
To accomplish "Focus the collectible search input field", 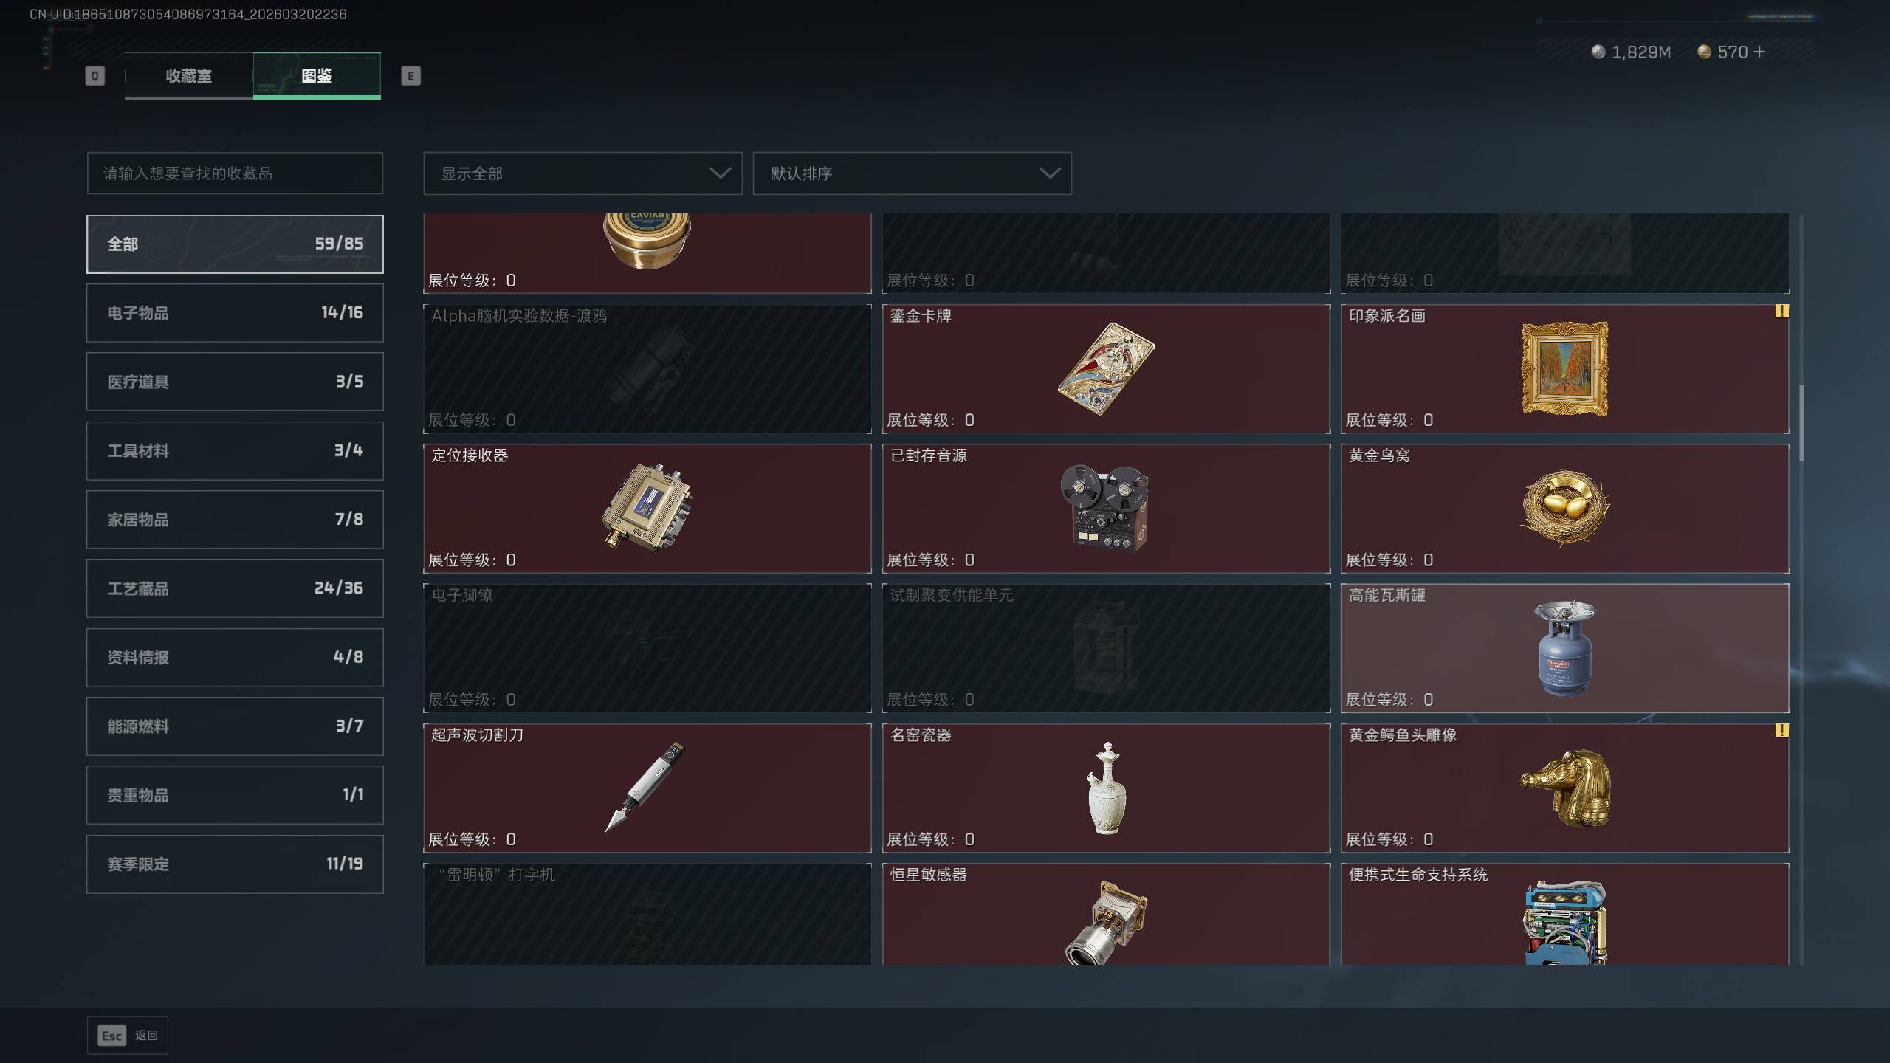I will pyautogui.click(x=235, y=173).
